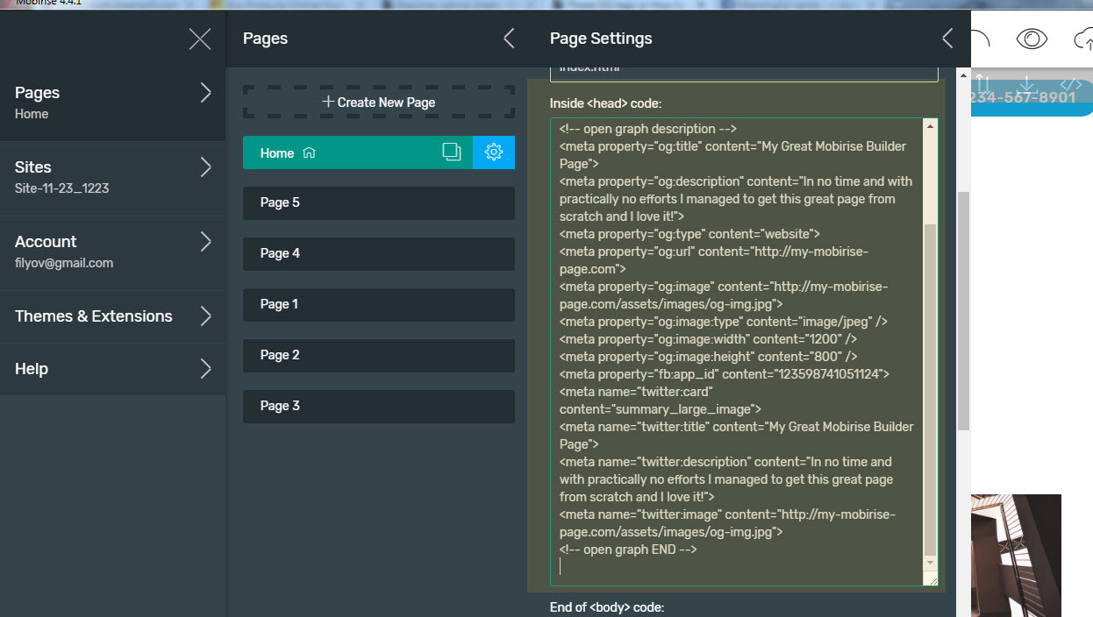Collapse the Pages panel back arrow
The image size is (1093, 617).
[x=509, y=39]
